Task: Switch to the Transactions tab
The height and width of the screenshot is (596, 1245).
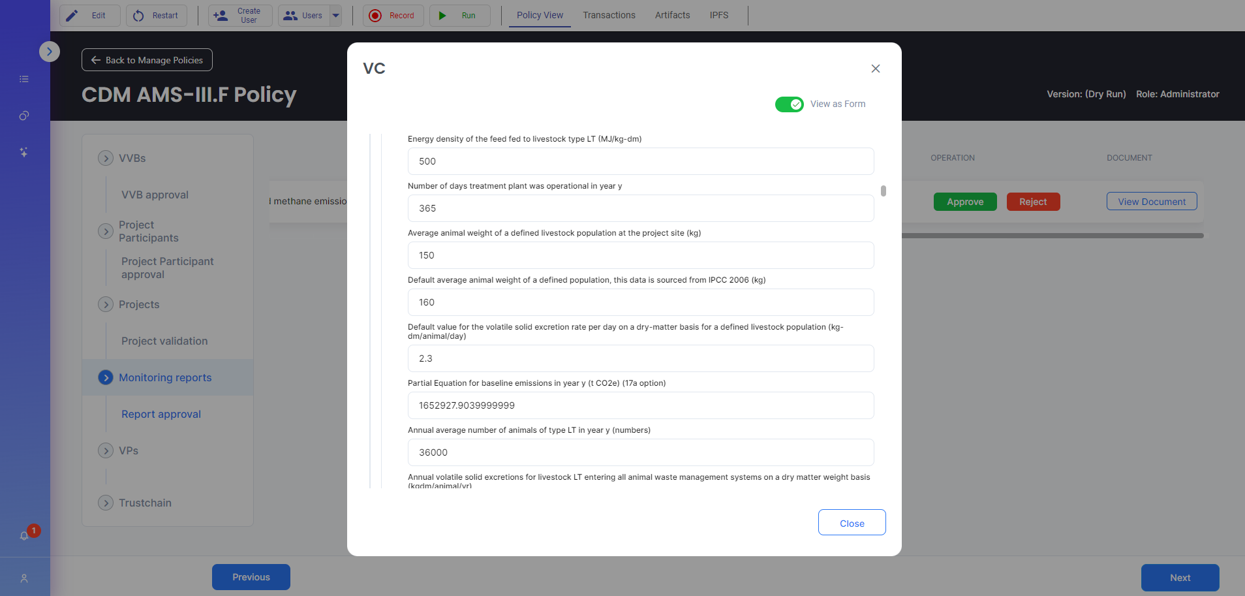Action: pos(609,15)
